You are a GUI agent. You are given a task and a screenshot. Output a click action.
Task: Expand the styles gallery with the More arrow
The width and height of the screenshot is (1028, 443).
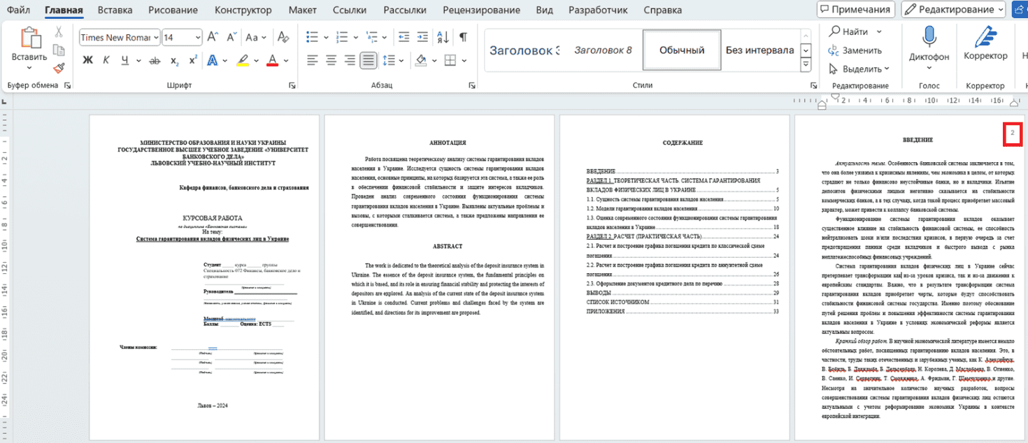[x=806, y=65]
